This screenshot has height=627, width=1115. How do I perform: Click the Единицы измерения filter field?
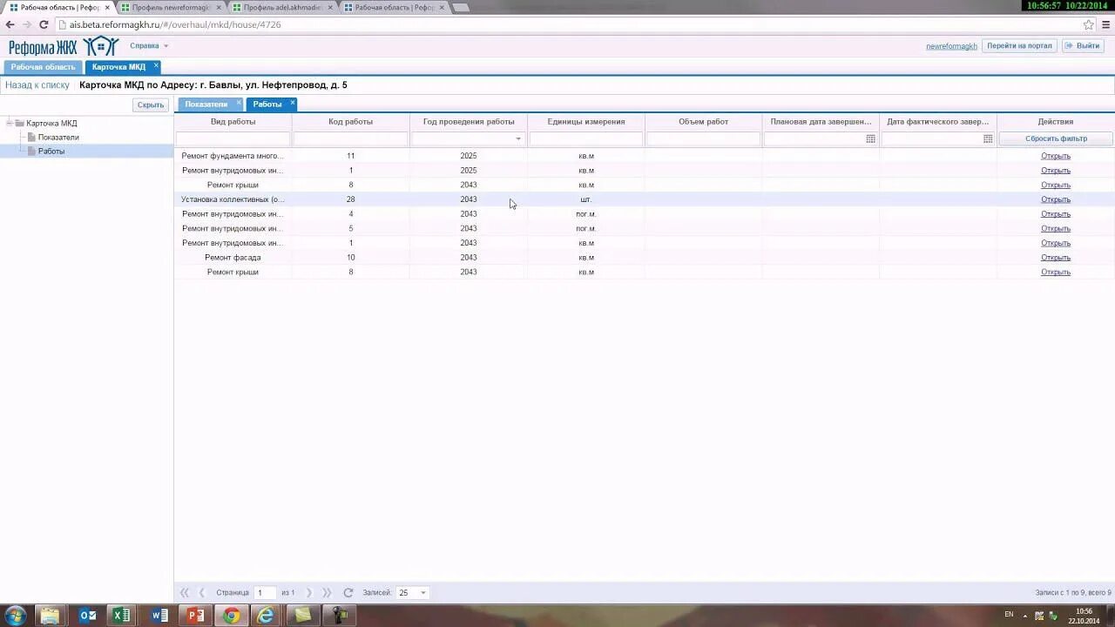point(585,138)
